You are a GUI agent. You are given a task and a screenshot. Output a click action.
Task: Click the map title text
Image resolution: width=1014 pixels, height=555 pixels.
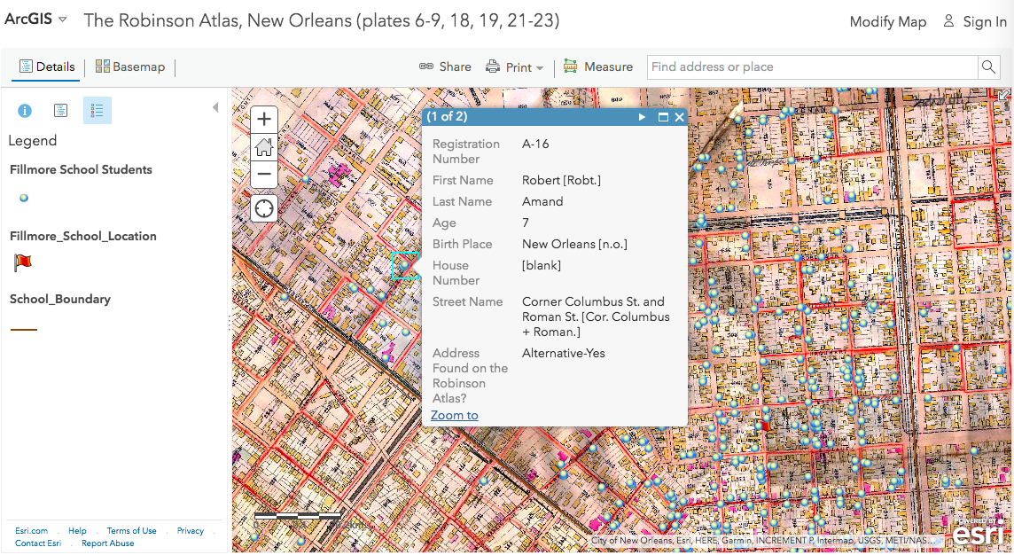pos(322,20)
